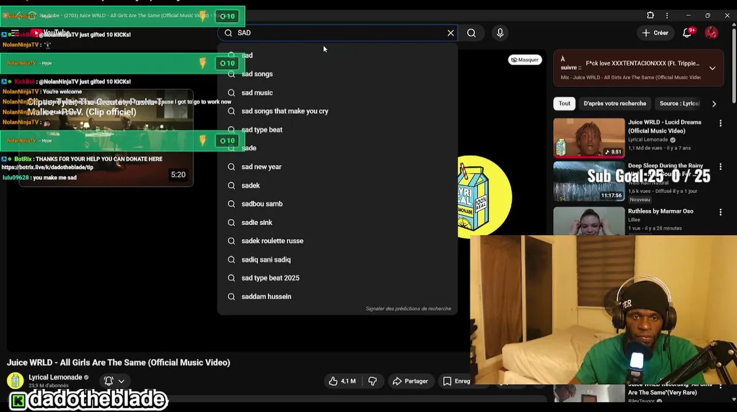737x412 pixels.
Task: Select suggestion 'sadek'
Action: [337, 185]
